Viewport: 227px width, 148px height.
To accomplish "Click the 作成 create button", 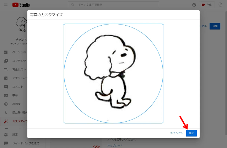I will (207, 5).
